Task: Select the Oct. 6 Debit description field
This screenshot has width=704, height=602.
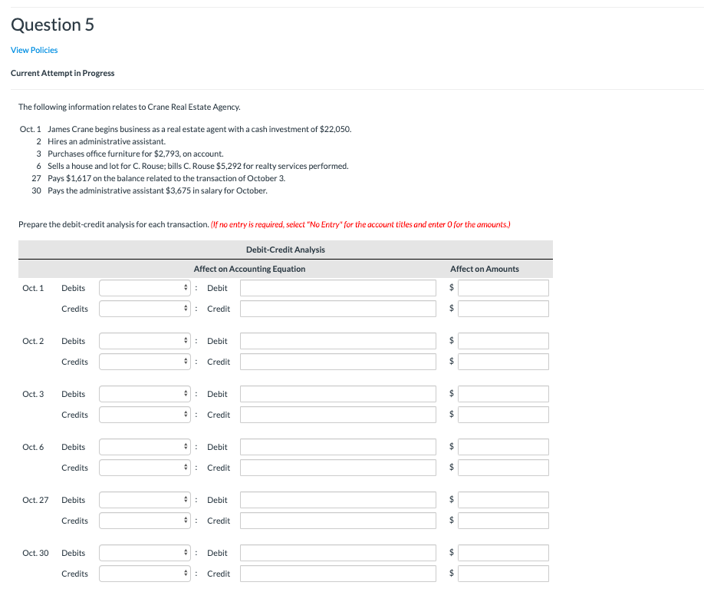Action: tap(337, 447)
